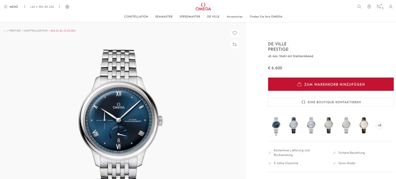
Task: Expand the breadcrumb ellipsis
Action: click(x=4, y=31)
